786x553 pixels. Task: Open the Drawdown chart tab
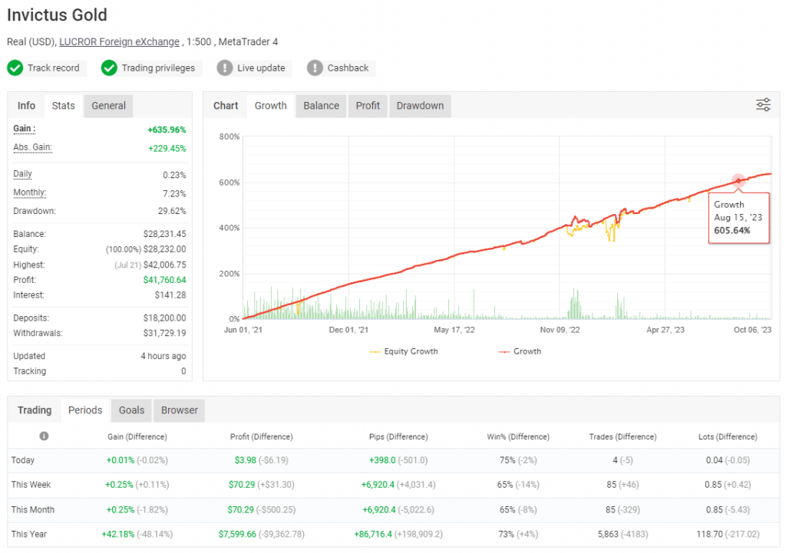tap(420, 105)
